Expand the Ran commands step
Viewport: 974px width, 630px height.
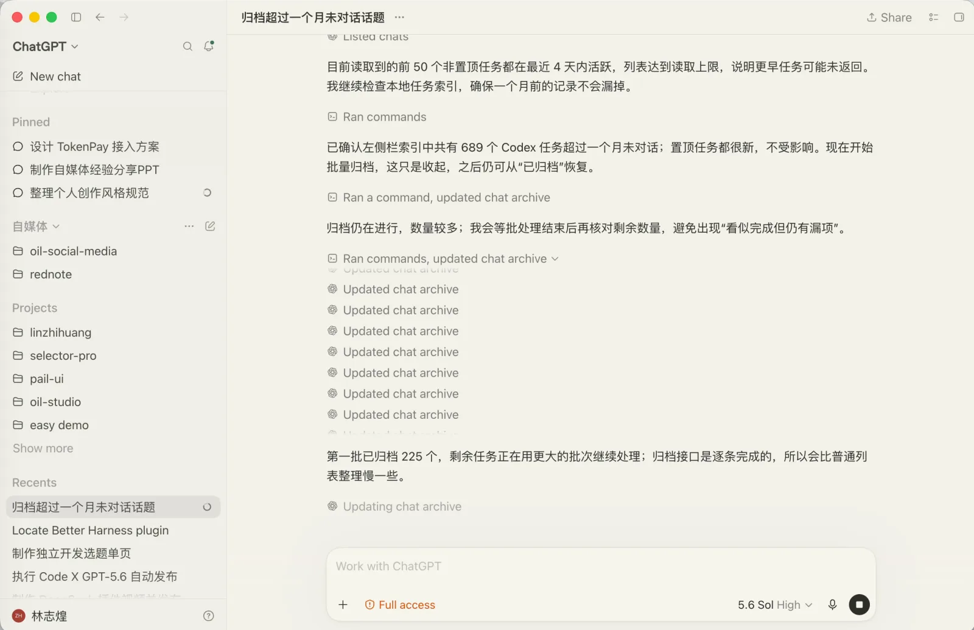377,117
